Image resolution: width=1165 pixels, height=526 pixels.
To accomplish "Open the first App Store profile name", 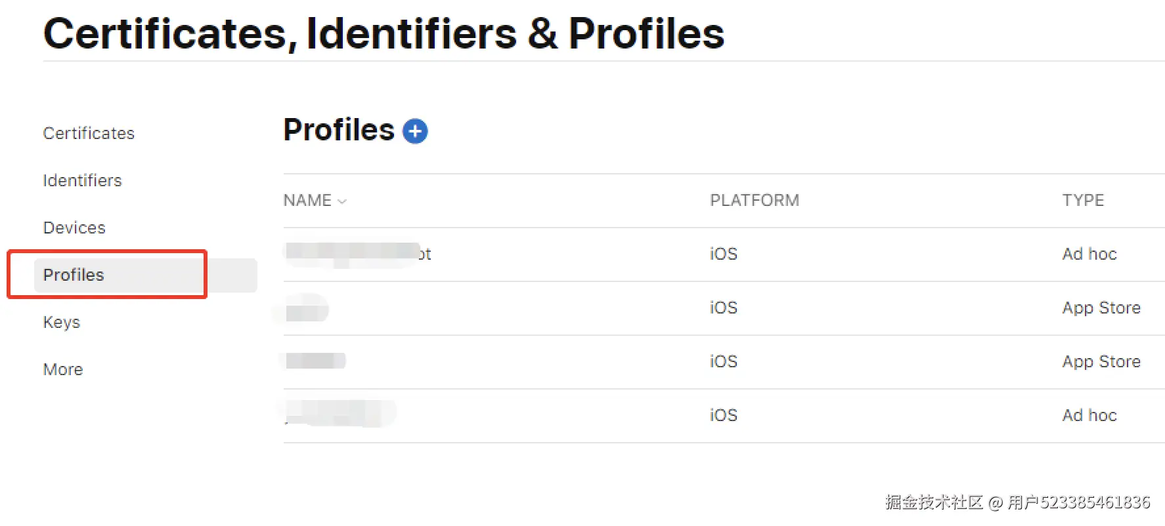I will pyautogui.click(x=307, y=308).
